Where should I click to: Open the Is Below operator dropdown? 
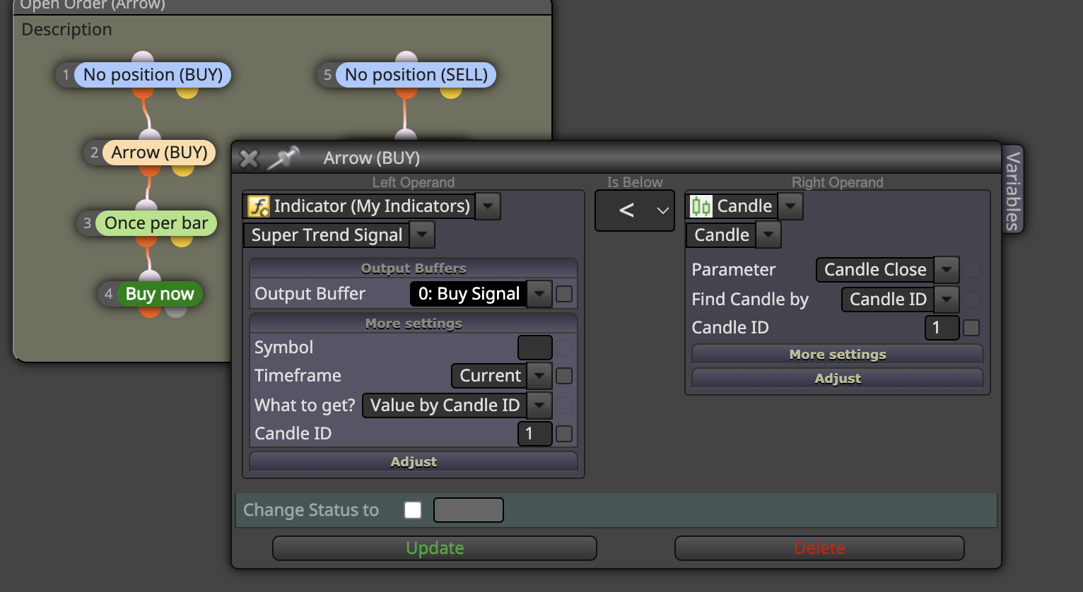click(635, 211)
